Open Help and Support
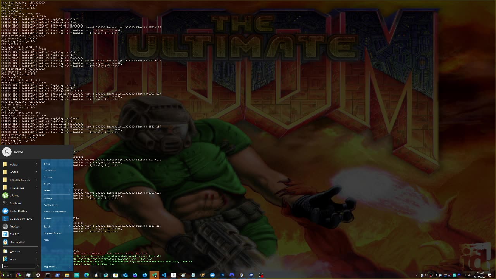The height and width of the screenshot is (279, 496). click(x=53, y=233)
